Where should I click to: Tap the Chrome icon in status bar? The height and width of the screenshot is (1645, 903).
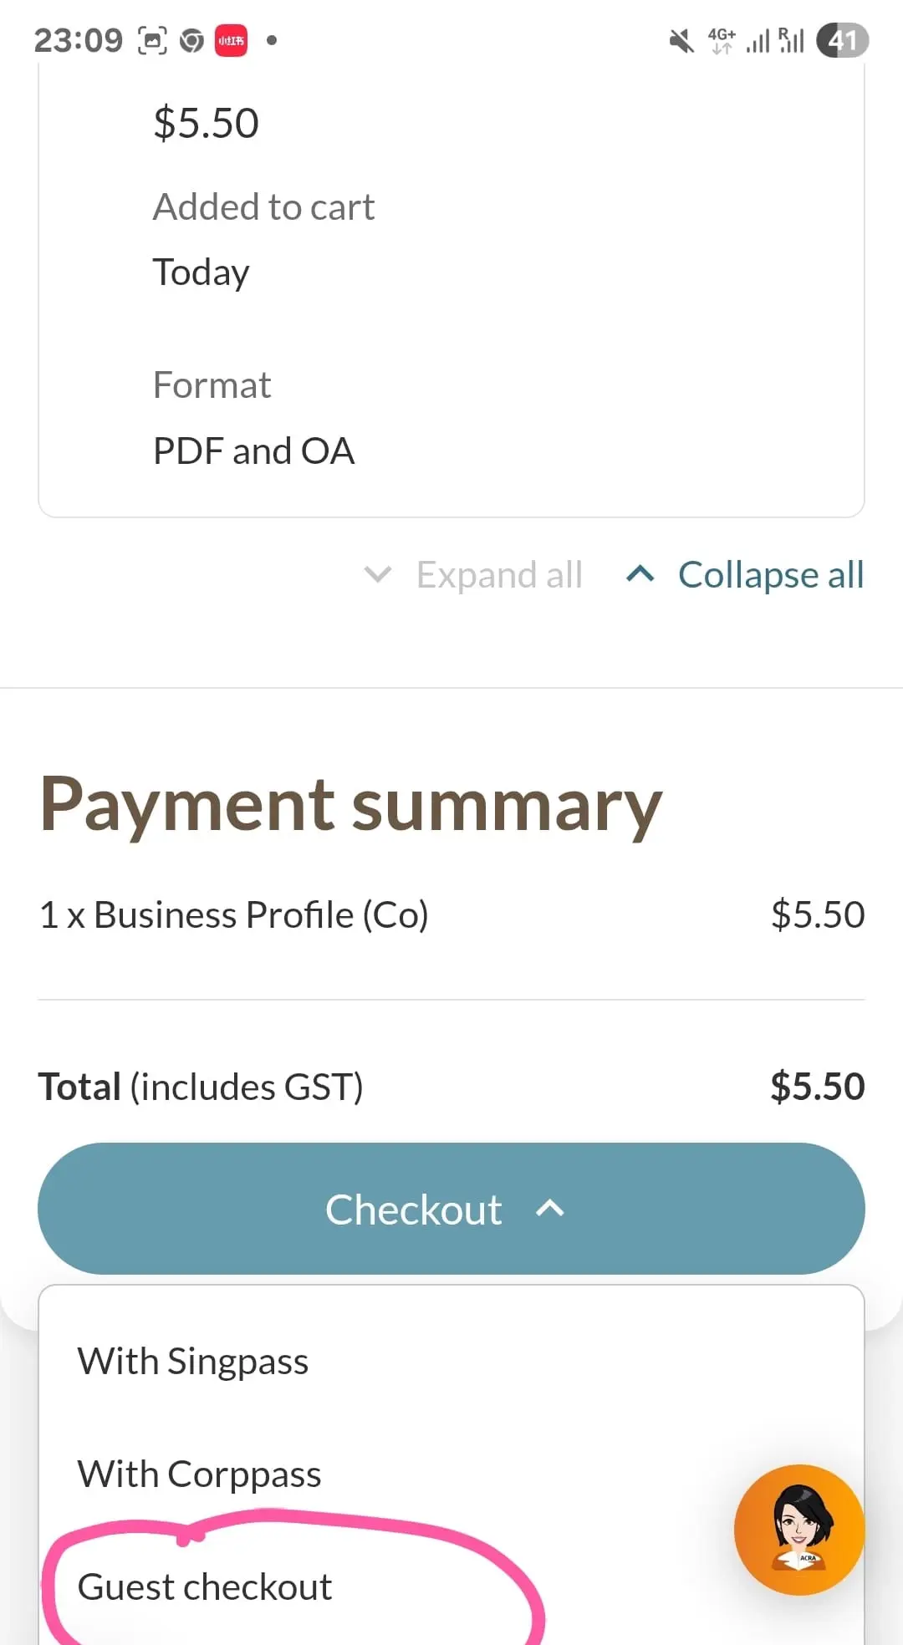coord(192,40)
